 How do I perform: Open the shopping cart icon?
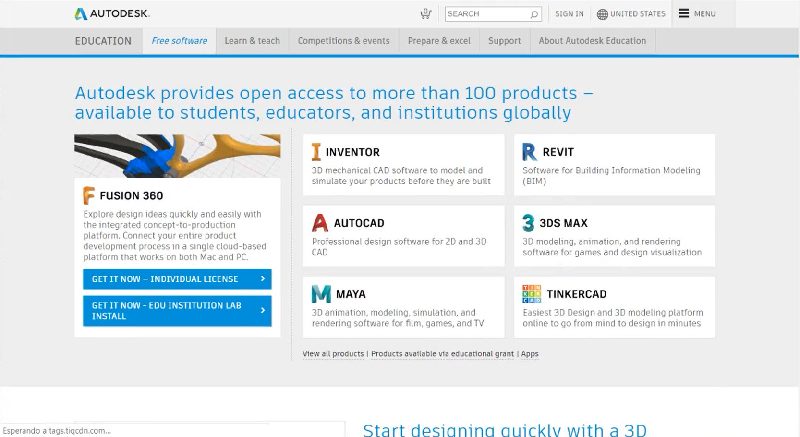[425, 14]
